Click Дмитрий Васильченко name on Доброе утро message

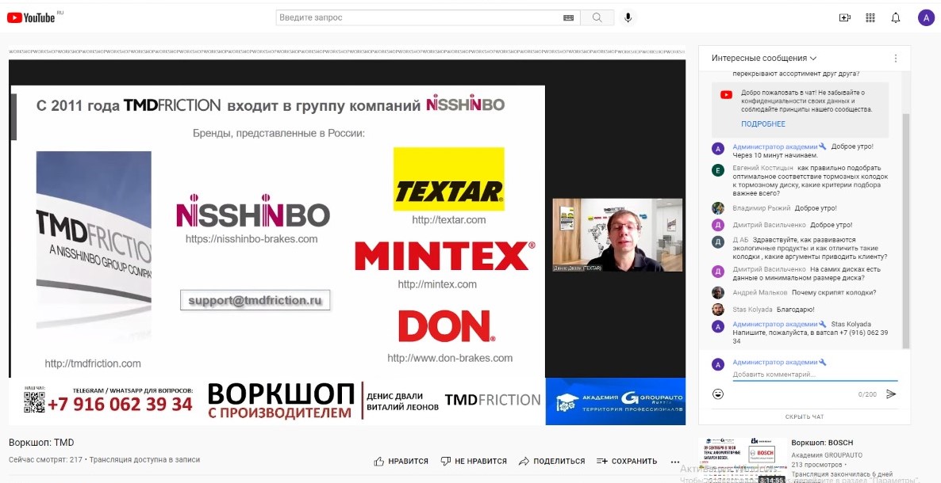point(769,226)
